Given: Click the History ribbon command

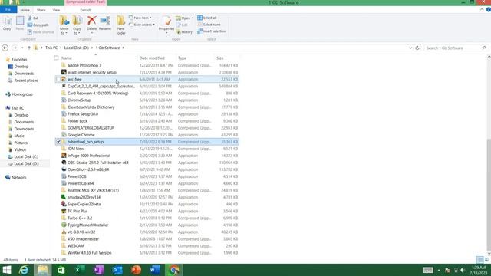Looking at the screenshot, I should 184,32.
